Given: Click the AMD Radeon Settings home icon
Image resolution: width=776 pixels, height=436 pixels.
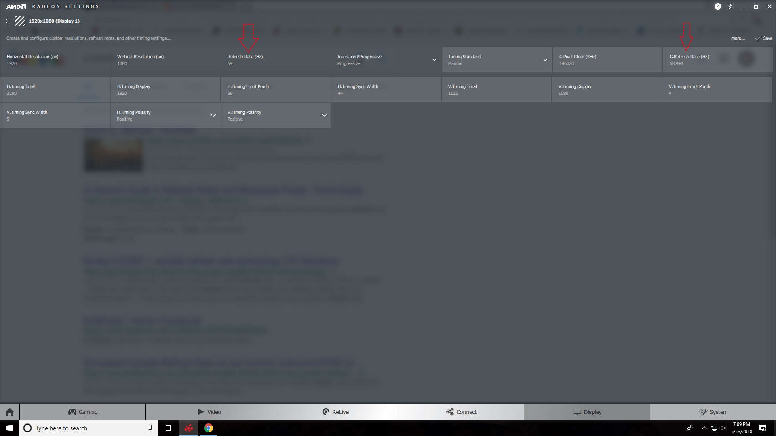Looking at the screenshot, I should [x=10, y=411].
